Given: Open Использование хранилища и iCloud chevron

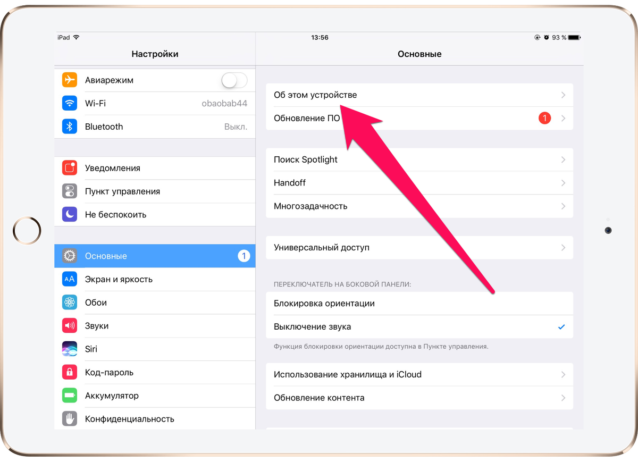Looking at the screenshot, I should tap(563, 375).
